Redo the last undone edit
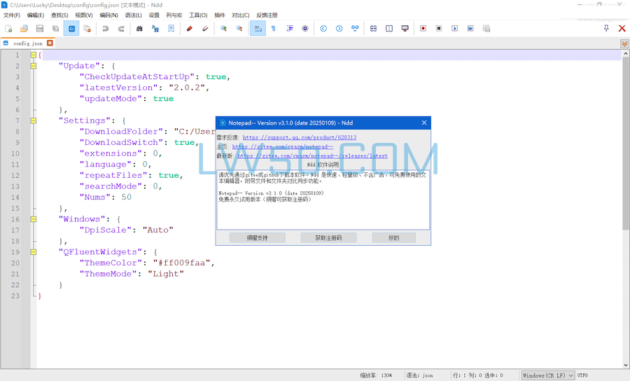Image resolution: width=630 pixels, height=381 pixels. [x=121, y=29]
